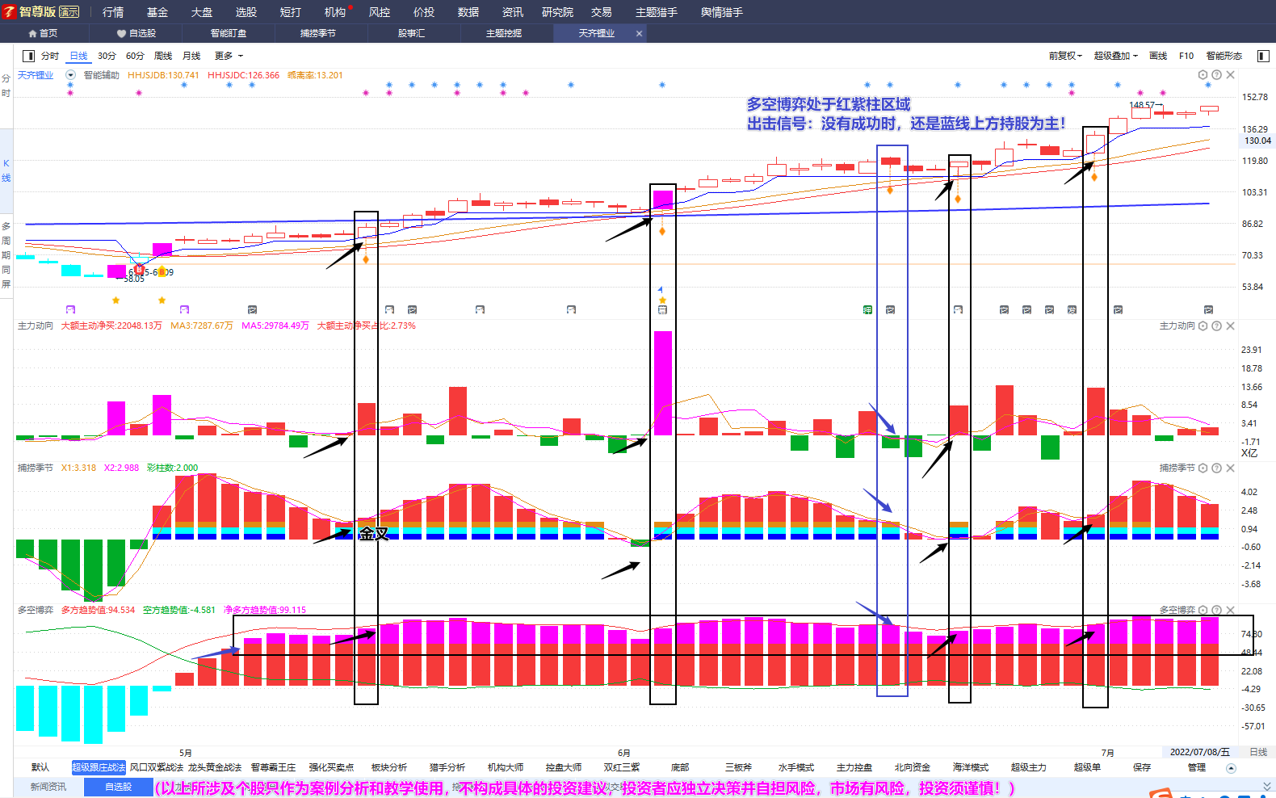Open settings hexagon icon of 主力动向 panel
Image resolution: width=1276 pixels, height=798 pixels.
click(x=1203, y=326)
